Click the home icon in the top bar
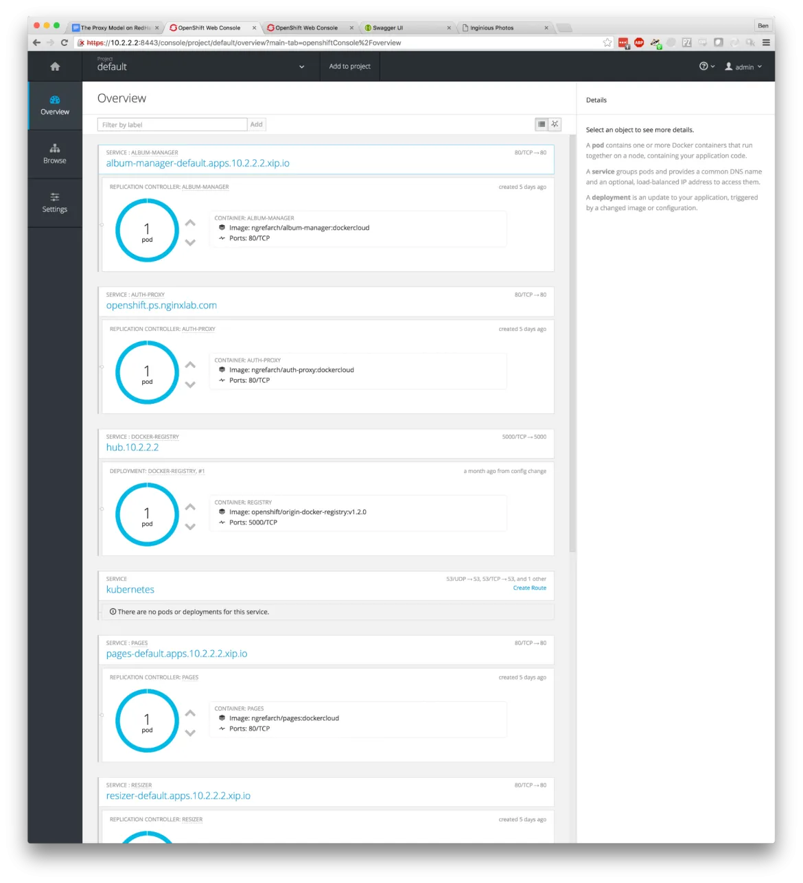This screenshot has height=883, width=803. tap(54, 66)
